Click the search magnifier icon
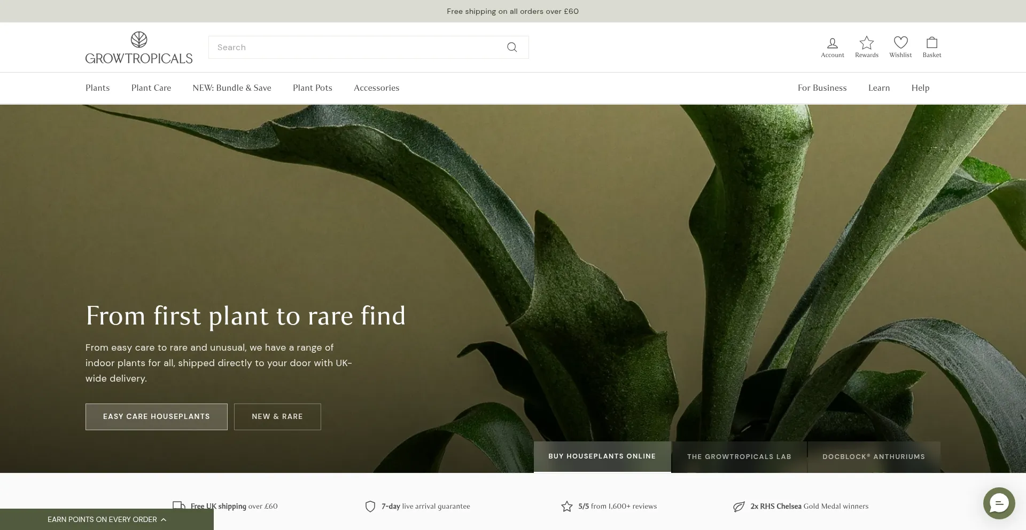Image resolution: width=1026 pixels, height=530 pixels. click(x=512, y=47)
